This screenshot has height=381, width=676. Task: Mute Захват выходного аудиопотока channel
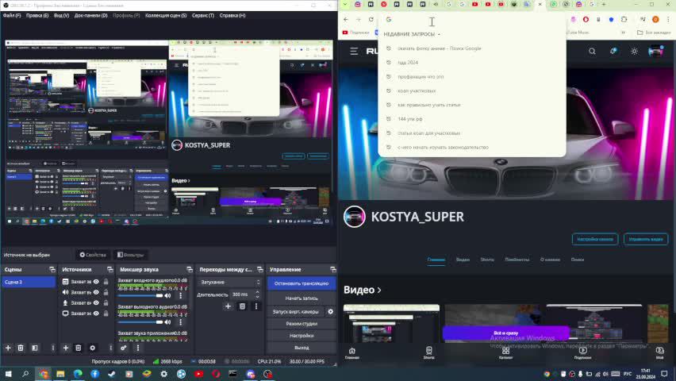[x=167, y=322]
